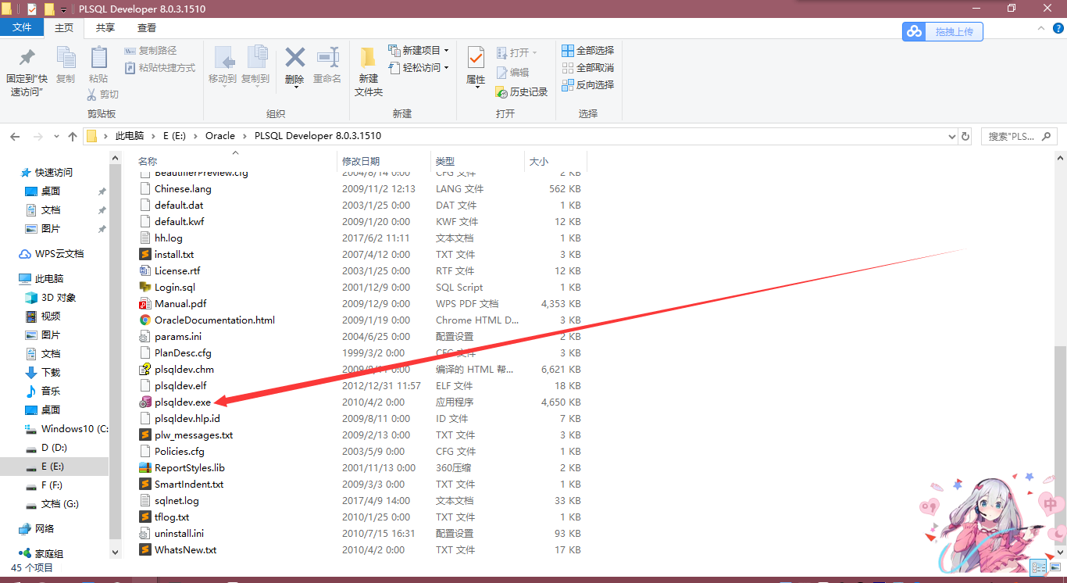This screenshot has width=1067, height=583.
Task: Open the View (查看) ribbon tab
Action: (147, 27)
